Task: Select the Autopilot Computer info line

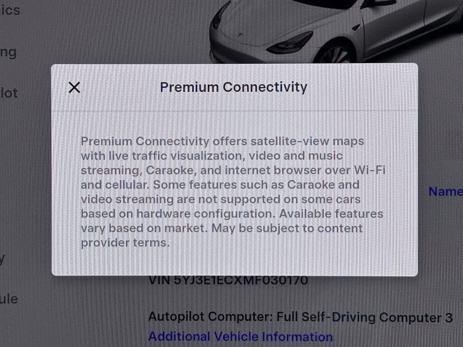Action: [300, 317]
